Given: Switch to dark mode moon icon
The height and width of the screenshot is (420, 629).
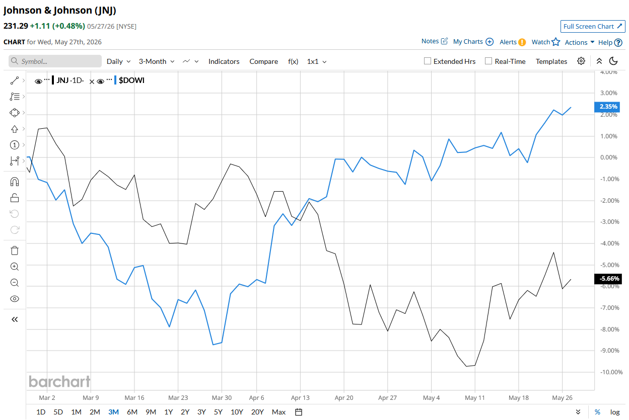Looking at the screenshot, I should click(613, 61).
